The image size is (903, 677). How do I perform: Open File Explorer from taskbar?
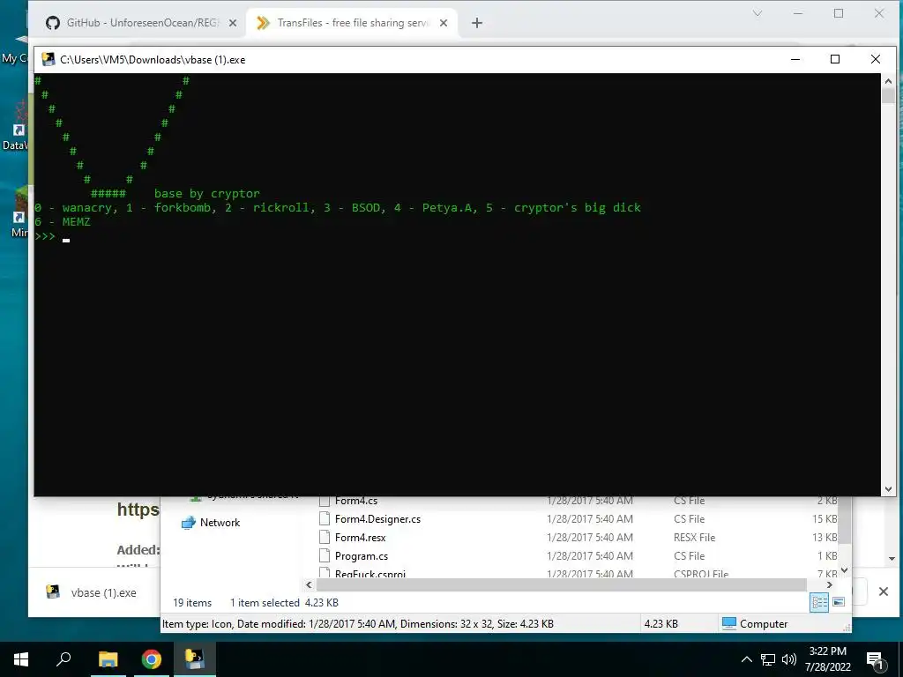pos(108,658)
